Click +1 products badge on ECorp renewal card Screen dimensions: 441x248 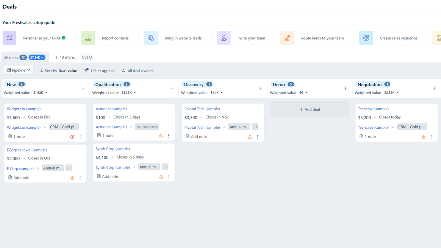click(69, 168)
